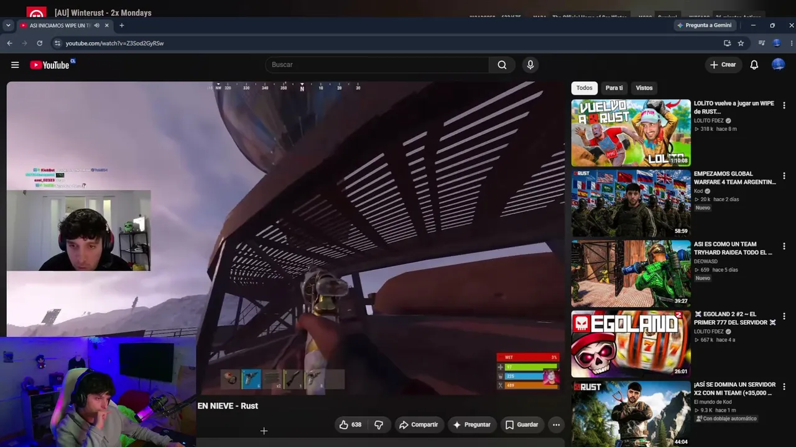Screen dimensions: 796x447
Task: Open the EGOLAND video thumbnail
Action: tap(631, 344)
